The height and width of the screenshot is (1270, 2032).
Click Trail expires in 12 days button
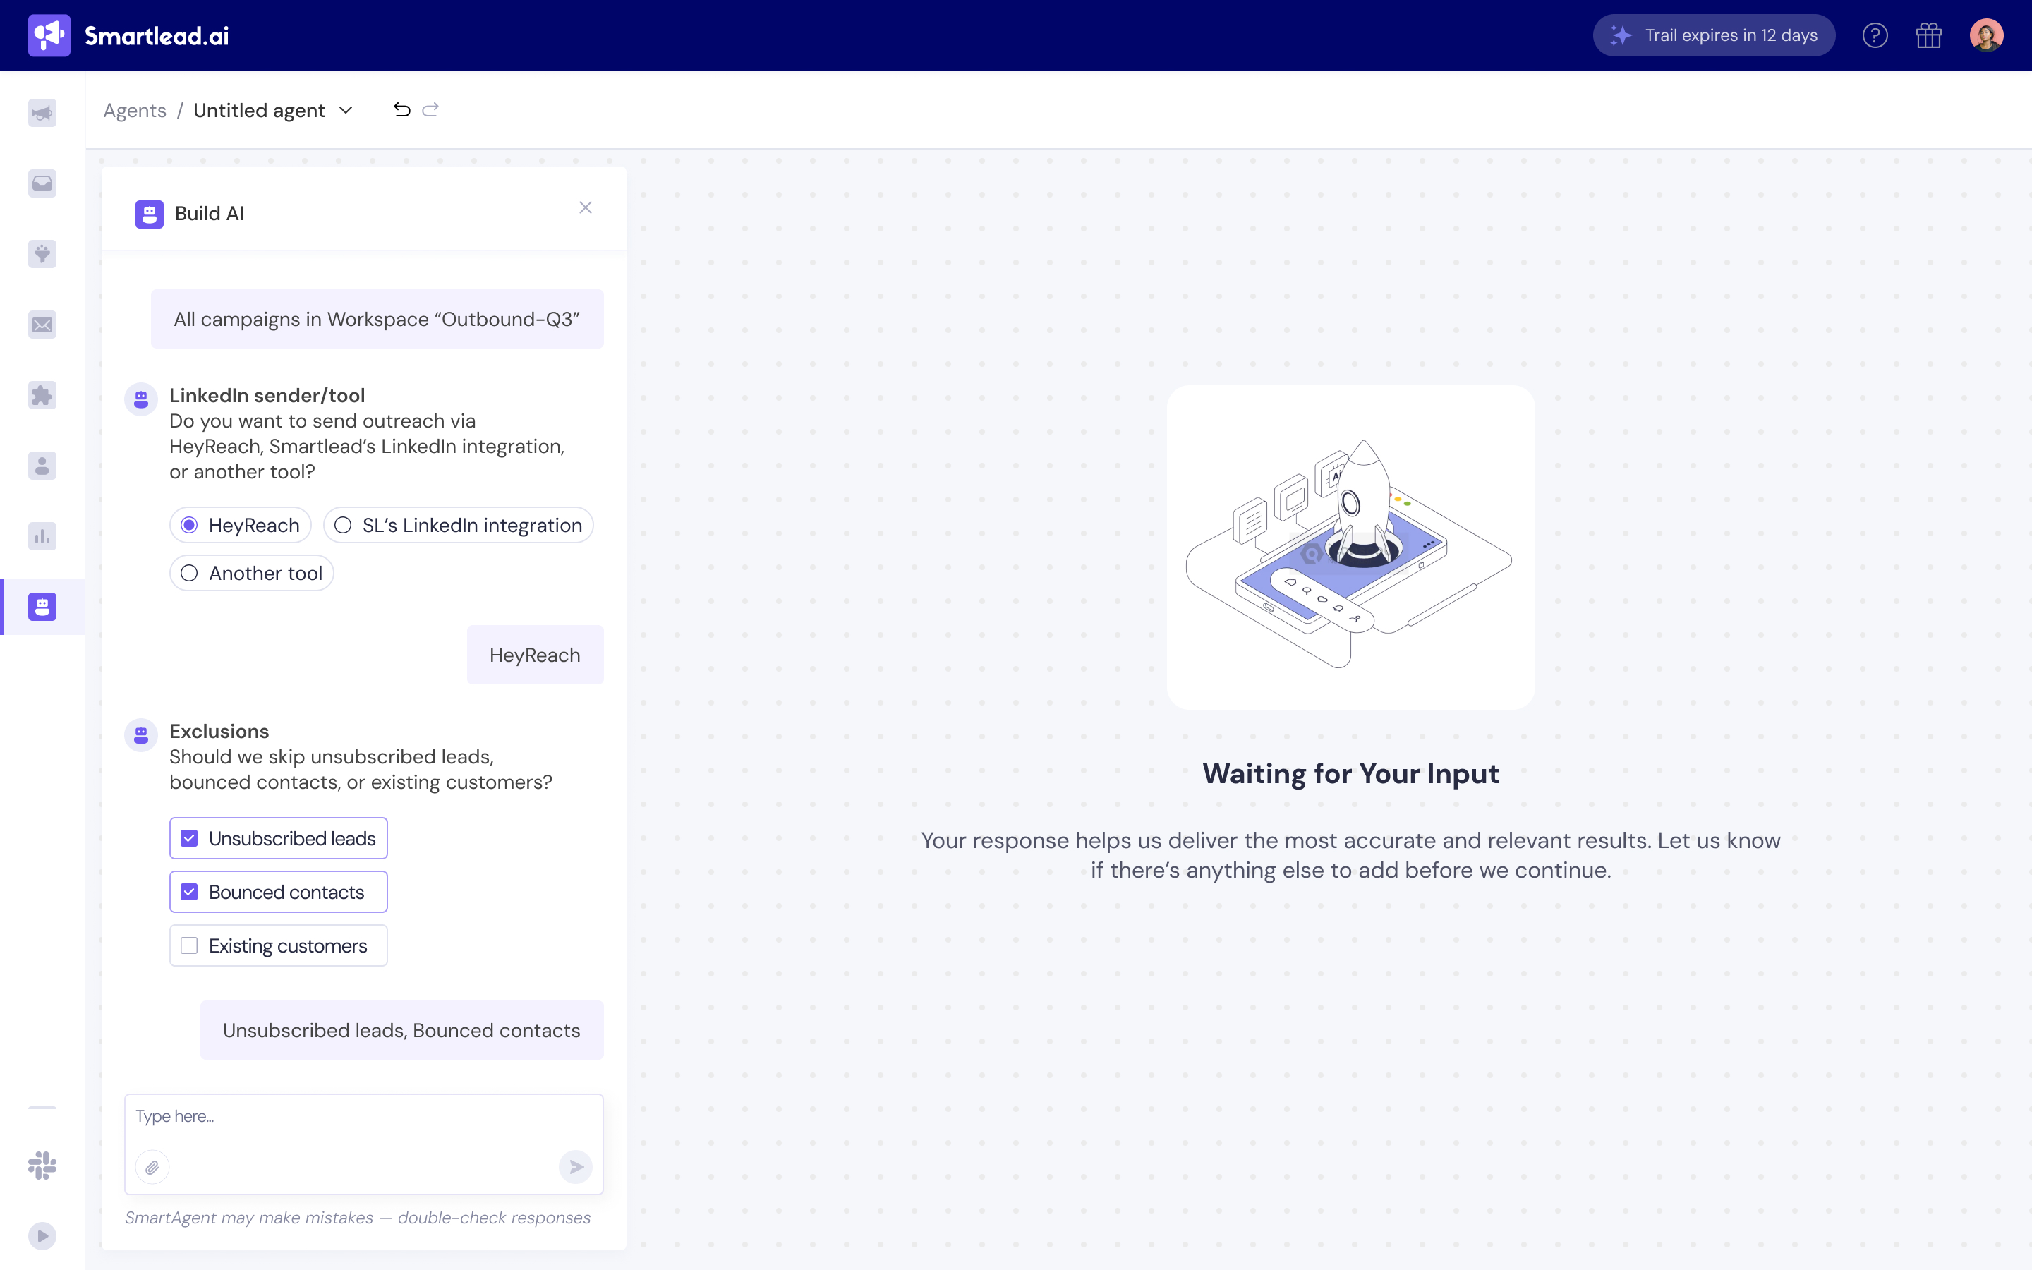(x=1713, y=35)
